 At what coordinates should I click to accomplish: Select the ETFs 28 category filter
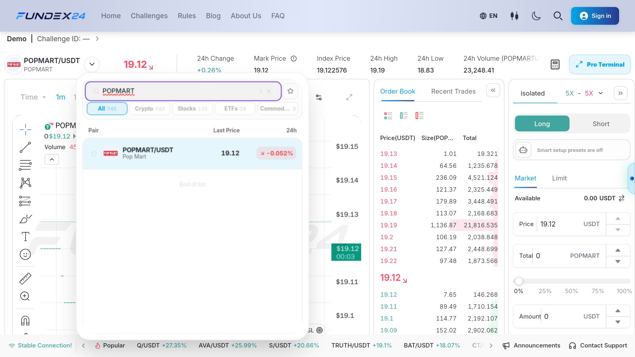pos(235,108)
